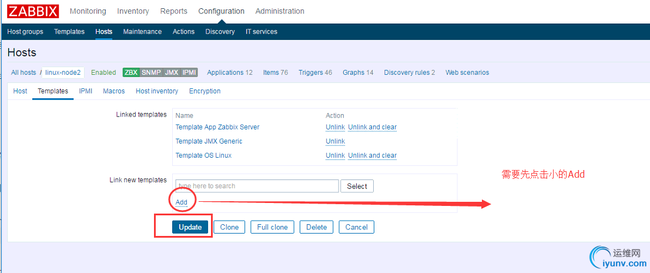Switch to the Macros tab
The width and height of the screenshot is (650, 273).
[114, 91]
